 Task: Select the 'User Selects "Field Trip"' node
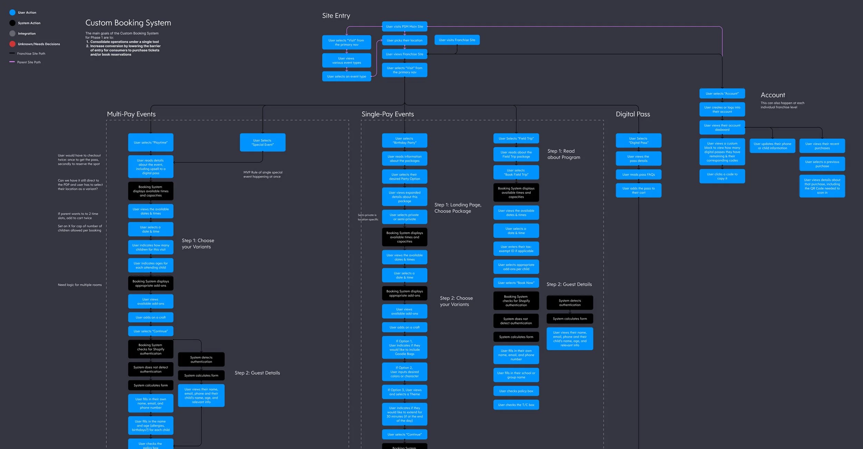pyautogui.click(x=516, y=138)
